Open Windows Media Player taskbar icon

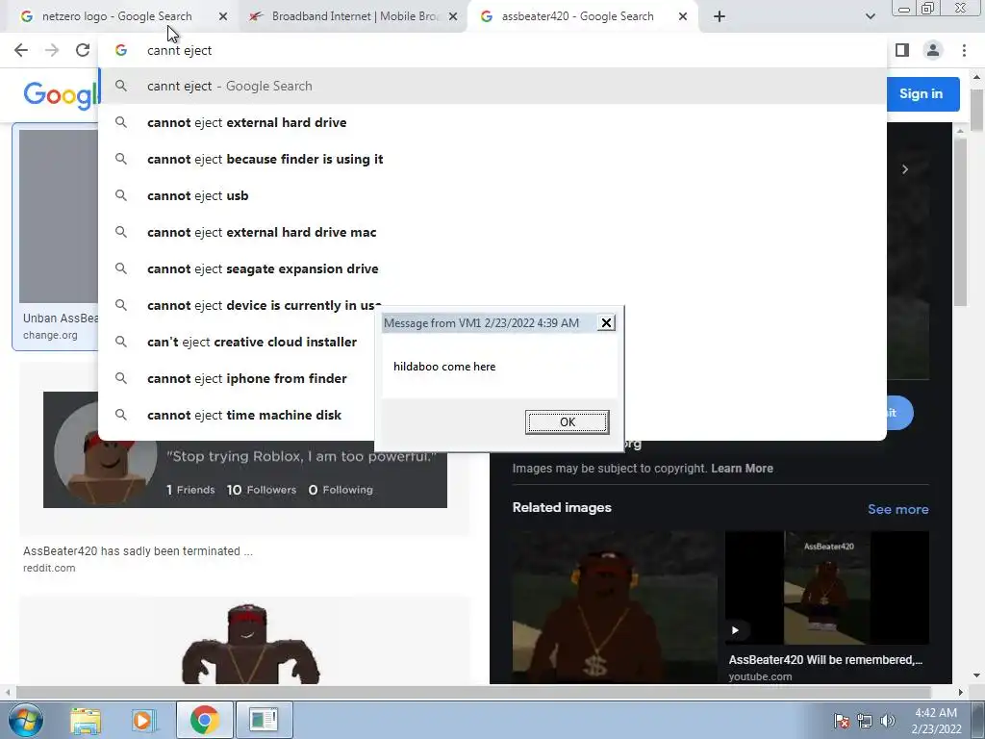pyautogui.click(x=143, y=720)
